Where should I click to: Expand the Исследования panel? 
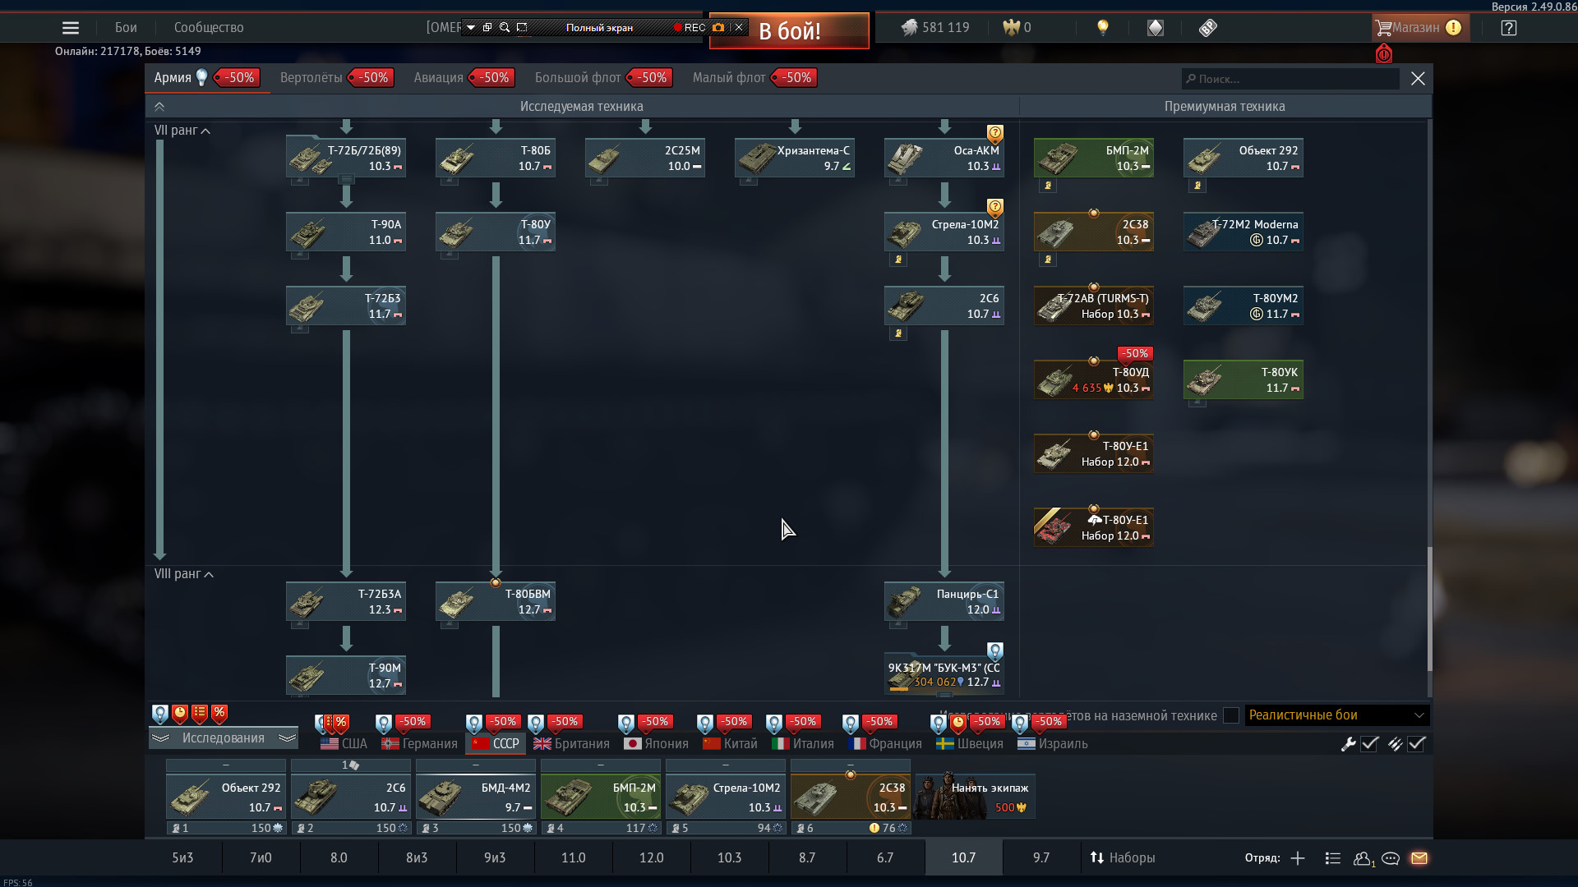(x=223, y=738)
